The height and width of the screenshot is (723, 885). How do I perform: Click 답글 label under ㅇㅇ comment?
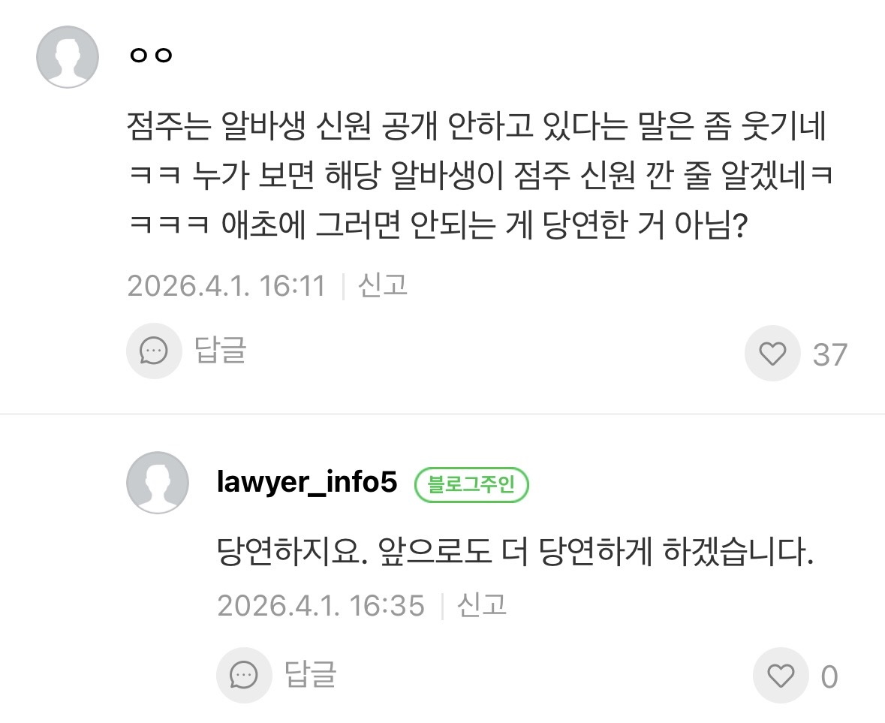[x=221, y=351]
